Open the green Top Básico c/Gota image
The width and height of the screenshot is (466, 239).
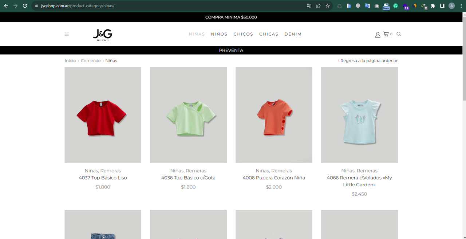tap(188, 115)
